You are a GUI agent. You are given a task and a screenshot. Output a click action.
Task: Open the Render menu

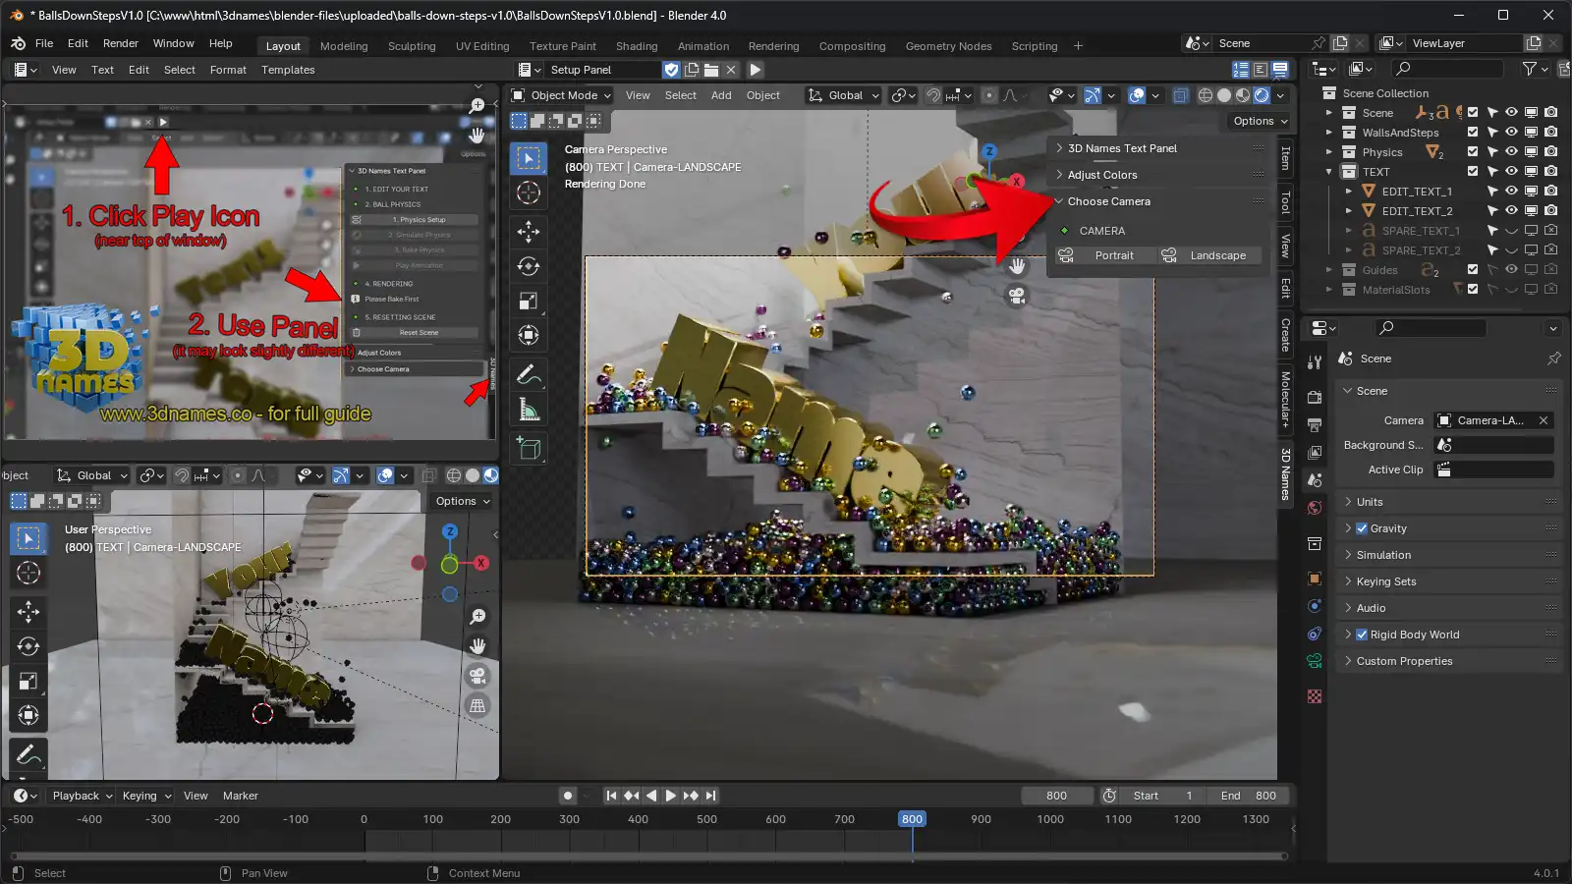pos(121,43)
